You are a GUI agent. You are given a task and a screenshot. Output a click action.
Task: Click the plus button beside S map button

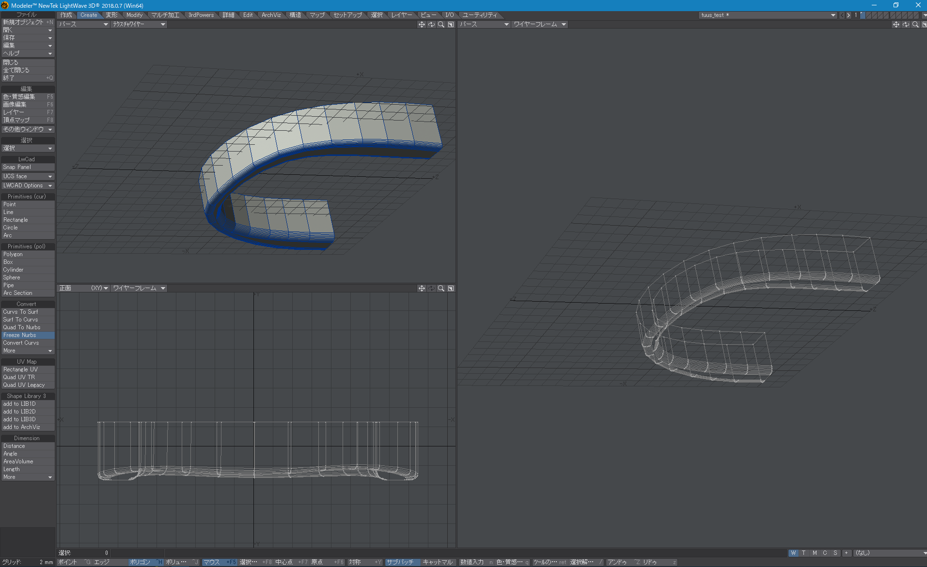(846, 553)
